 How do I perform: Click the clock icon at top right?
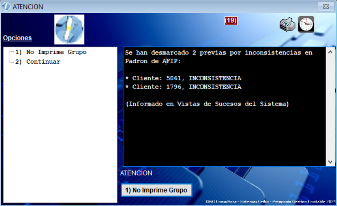(306, 24)
